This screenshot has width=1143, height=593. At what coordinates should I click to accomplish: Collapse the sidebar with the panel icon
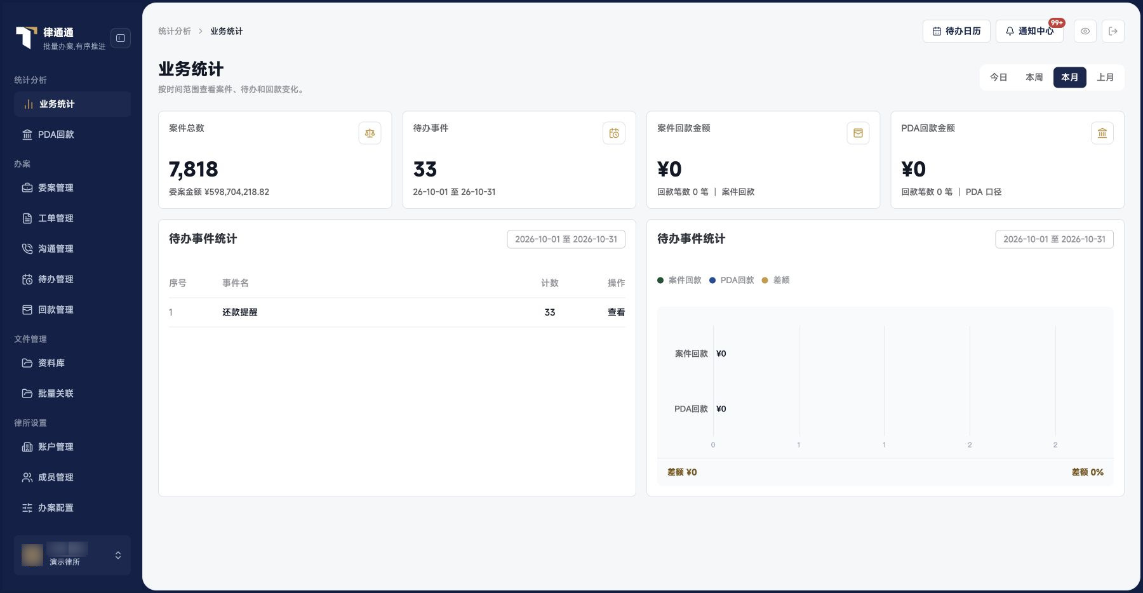click(121, 38)
